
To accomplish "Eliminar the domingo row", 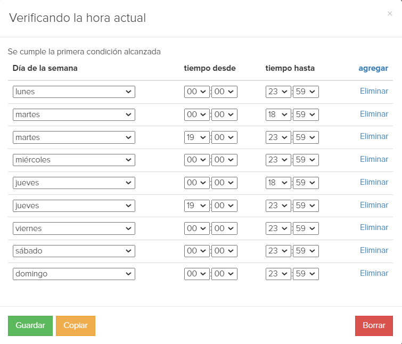I will click(x=374, y=274).
